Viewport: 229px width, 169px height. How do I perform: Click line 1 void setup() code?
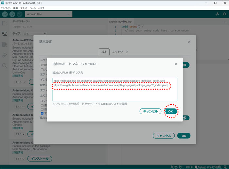[132, 27]
